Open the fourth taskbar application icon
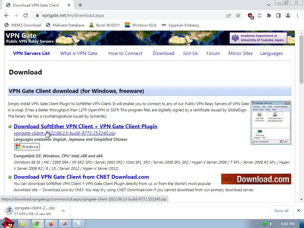 [x=65, y=224]
